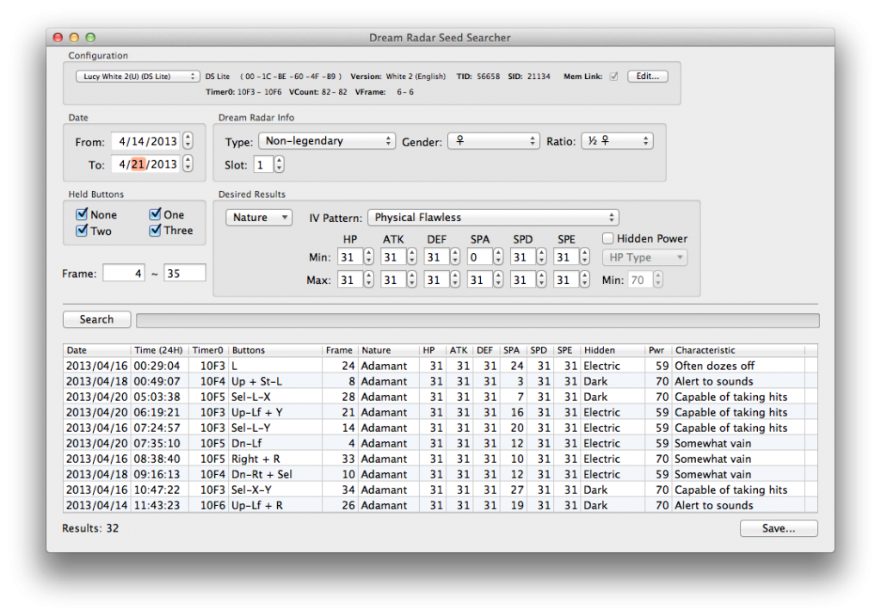Click the Max ATK stepper arrows
This screenshot has height=616, width=881.
click(x=412, y=280)
